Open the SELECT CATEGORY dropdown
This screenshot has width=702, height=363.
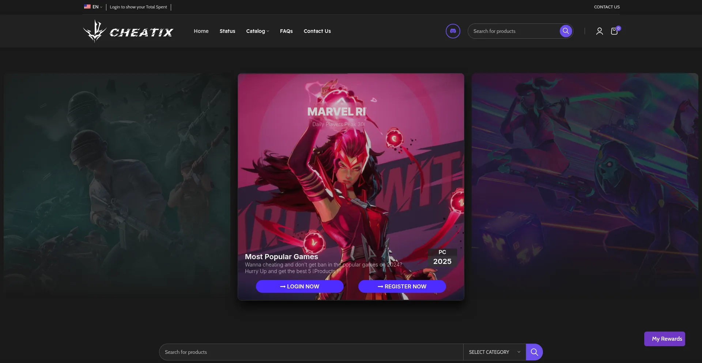click(494, 352)
